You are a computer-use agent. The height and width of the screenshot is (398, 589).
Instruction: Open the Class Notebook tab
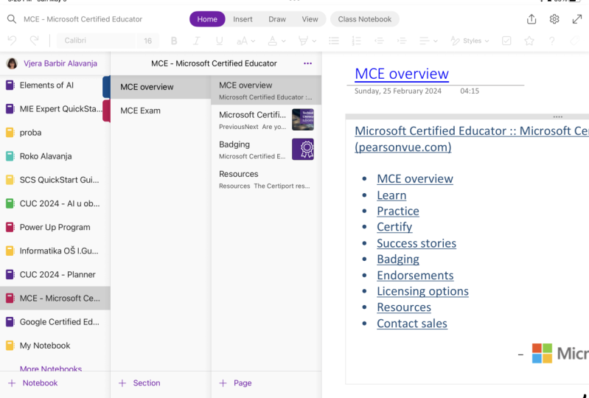(364, 19)
